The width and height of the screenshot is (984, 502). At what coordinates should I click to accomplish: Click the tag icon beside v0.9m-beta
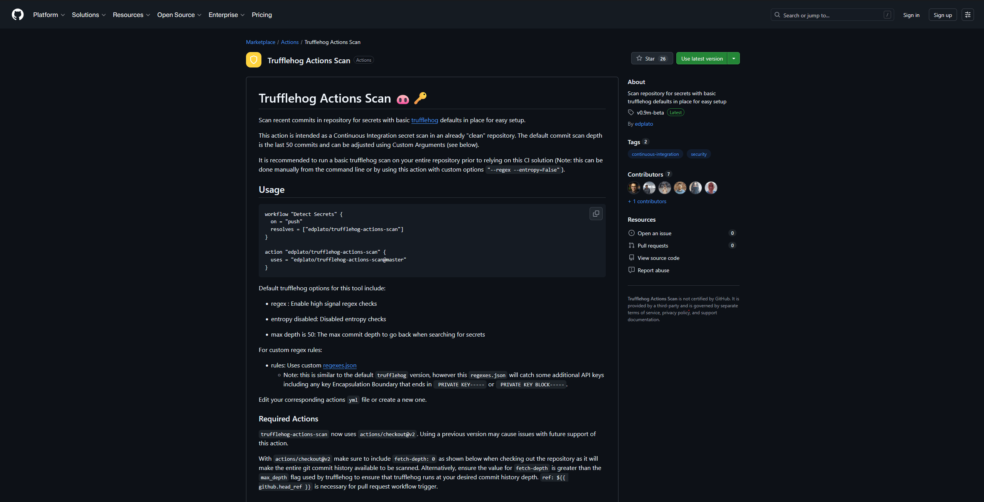(631, 113)
